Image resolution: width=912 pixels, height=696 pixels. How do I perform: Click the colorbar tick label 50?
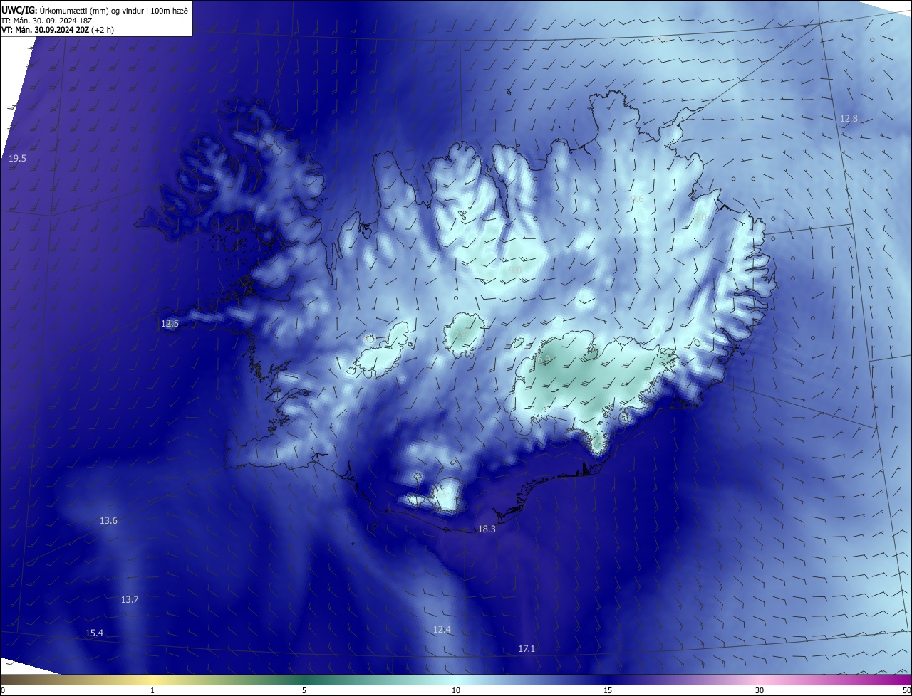906,690
